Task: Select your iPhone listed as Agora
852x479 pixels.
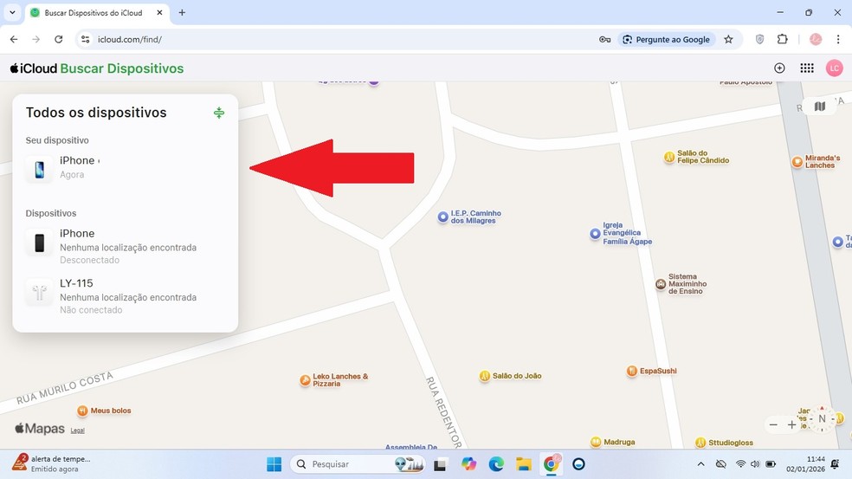Action: click(125, 167)
